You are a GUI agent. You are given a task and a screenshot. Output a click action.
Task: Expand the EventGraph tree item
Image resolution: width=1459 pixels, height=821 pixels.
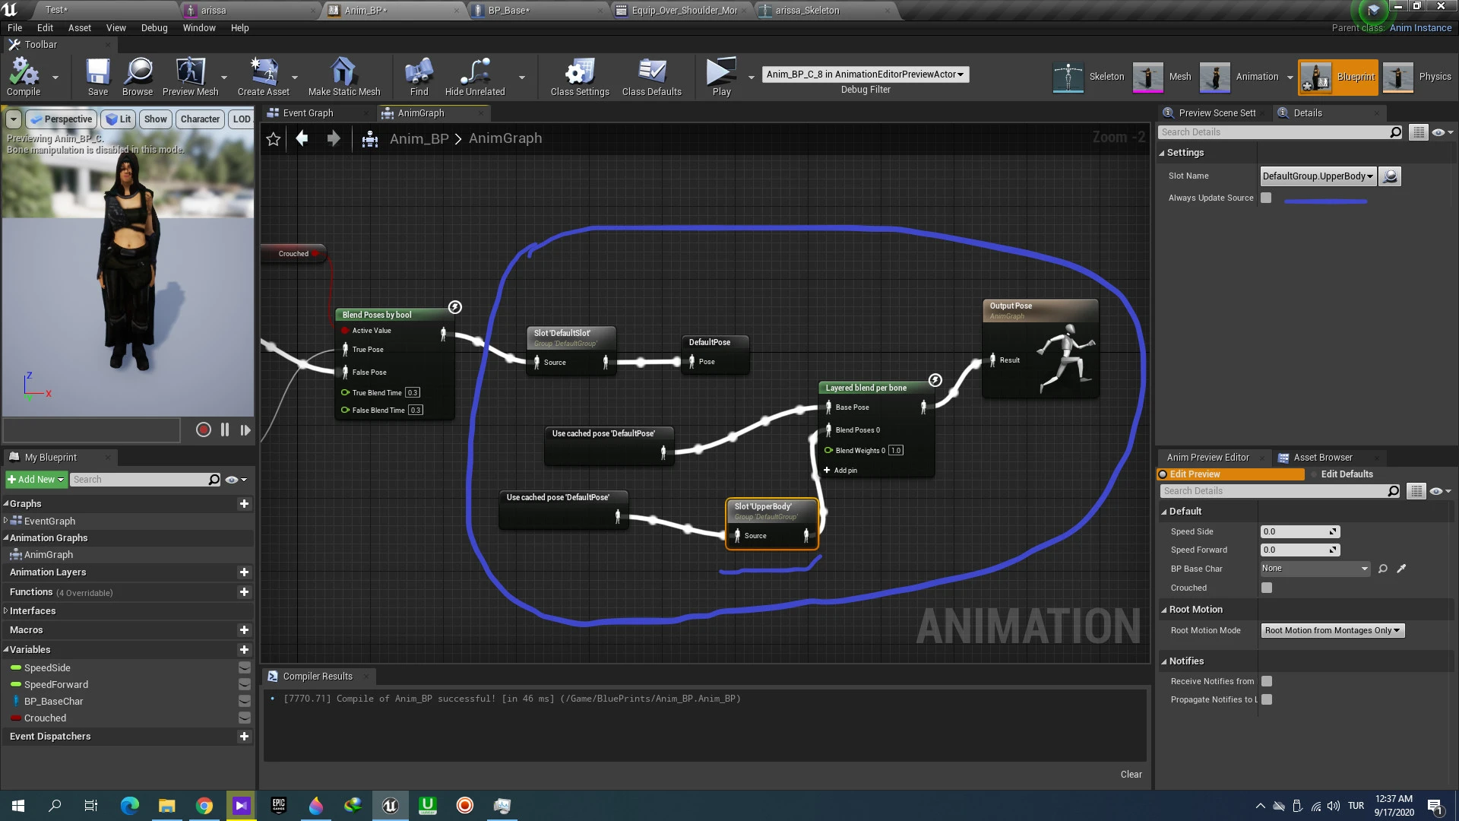[6, 521]
